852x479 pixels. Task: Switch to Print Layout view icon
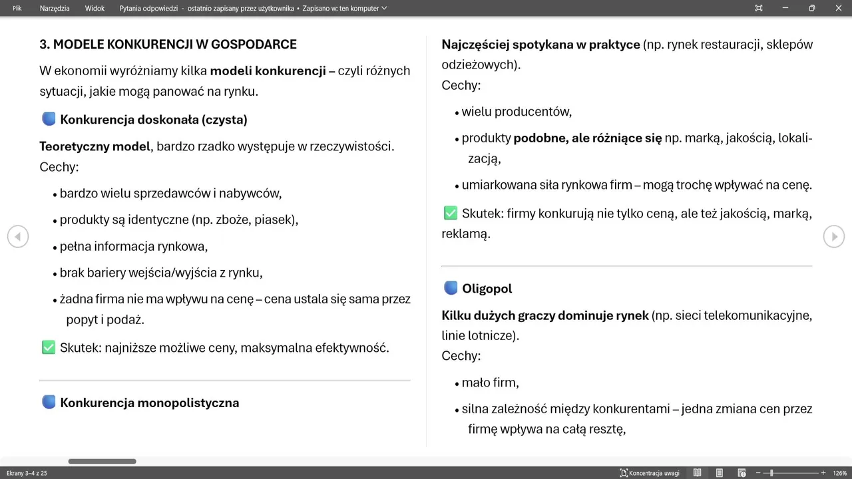pyautogui.click(x=720, y=473)
